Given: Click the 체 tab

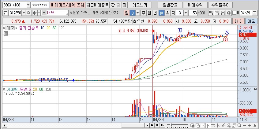Looking at the screenshot, I should 118,5.
